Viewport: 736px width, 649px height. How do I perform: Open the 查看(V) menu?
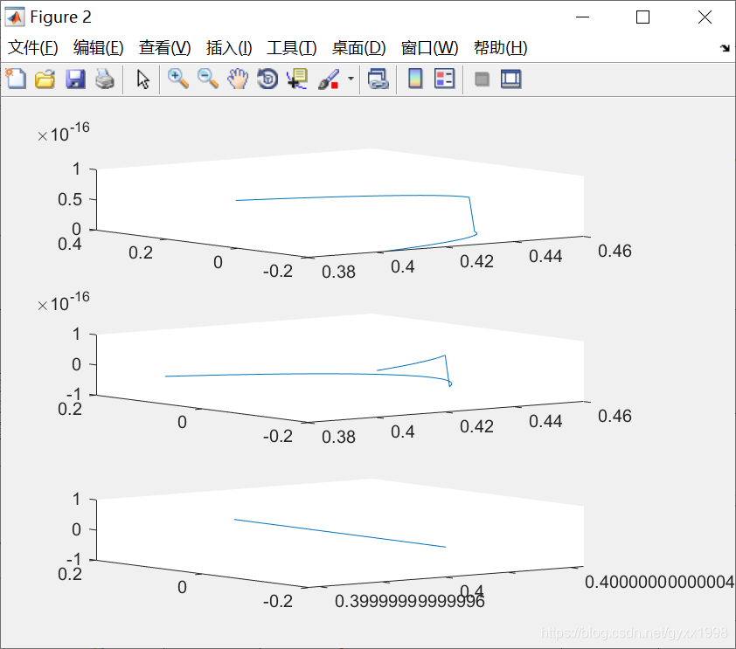[164, 47]
